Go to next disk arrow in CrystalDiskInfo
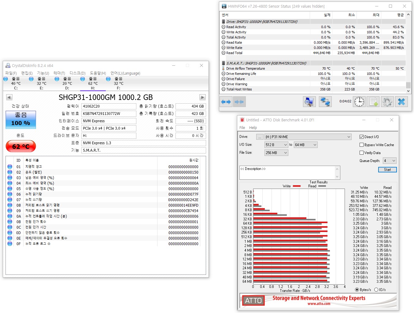414x313 pixels. (x=202, y=97)
